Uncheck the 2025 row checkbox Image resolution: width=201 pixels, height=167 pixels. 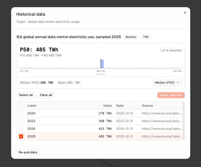click(21, 136)
